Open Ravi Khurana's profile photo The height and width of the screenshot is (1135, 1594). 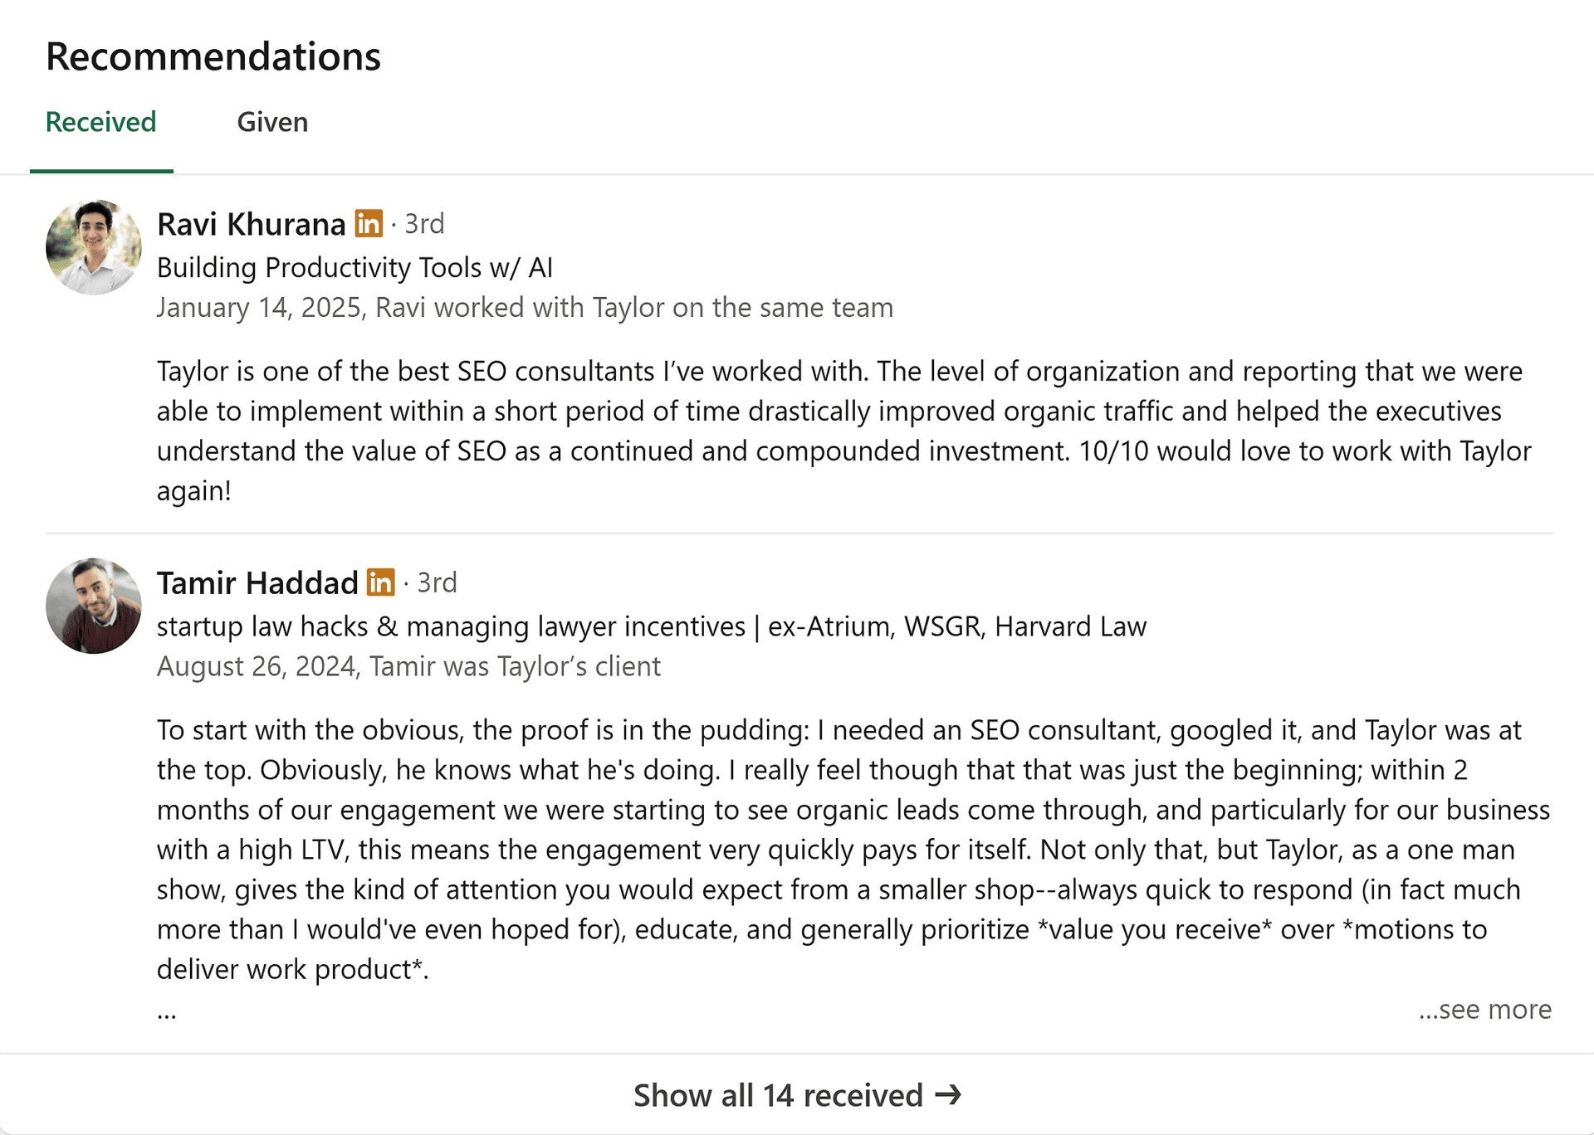[94, 247]
